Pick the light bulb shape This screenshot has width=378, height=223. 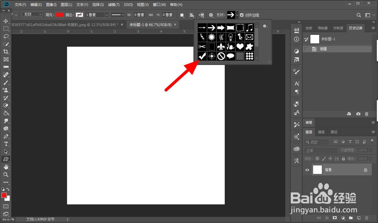pyautogui.click(x=231, y=37)
